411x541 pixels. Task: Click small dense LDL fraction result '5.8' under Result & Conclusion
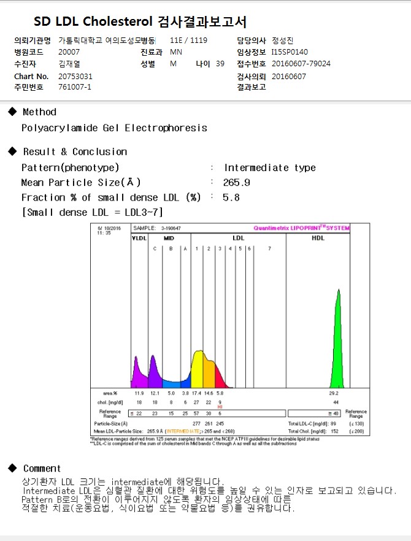[x=231, y=198]
